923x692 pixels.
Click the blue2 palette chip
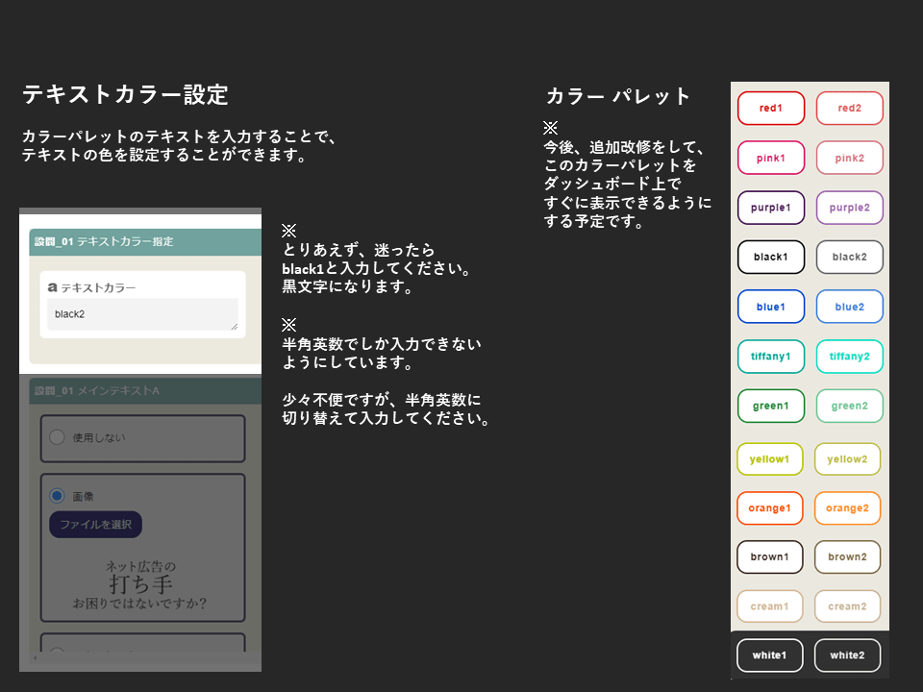[849, 307]
